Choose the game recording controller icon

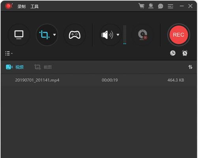click(x=75, y=35)
